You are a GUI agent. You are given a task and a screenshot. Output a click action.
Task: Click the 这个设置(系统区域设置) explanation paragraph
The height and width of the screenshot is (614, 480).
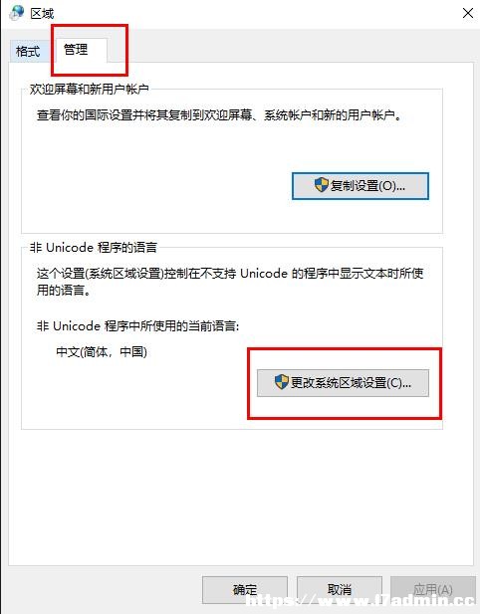(230, 282)
